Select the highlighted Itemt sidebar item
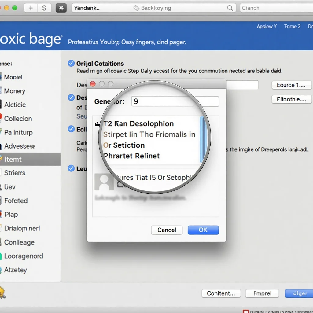This screenshot has height=313, width=313. click(x=30, y=159)
